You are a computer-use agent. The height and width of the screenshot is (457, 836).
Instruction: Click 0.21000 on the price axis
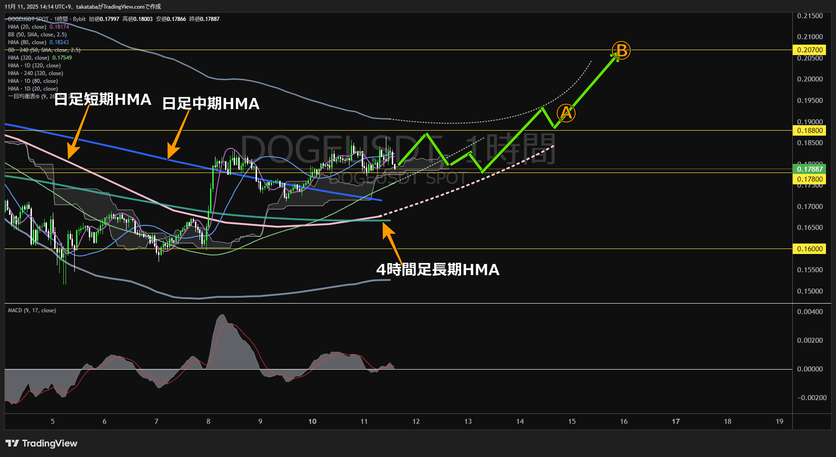810,37
